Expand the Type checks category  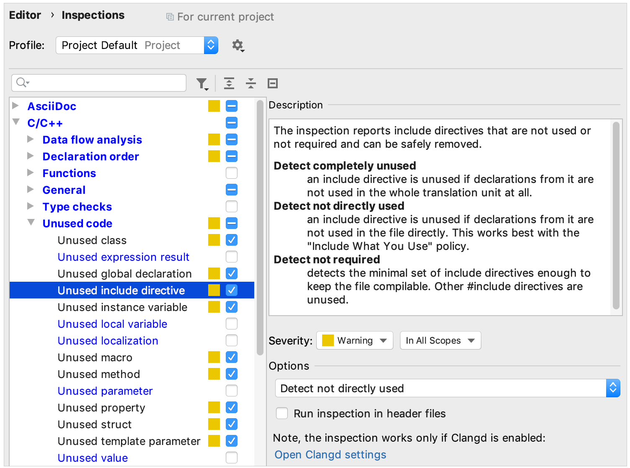[x=31, y=206]
